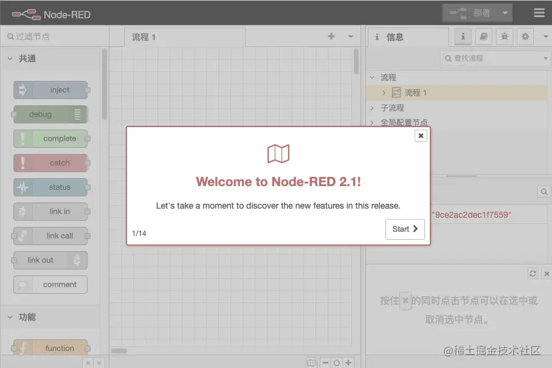Viewport: 552px width, 368px height.
Task: Expand the 全局配置节点 tree section
Action: tap(372, 122)
